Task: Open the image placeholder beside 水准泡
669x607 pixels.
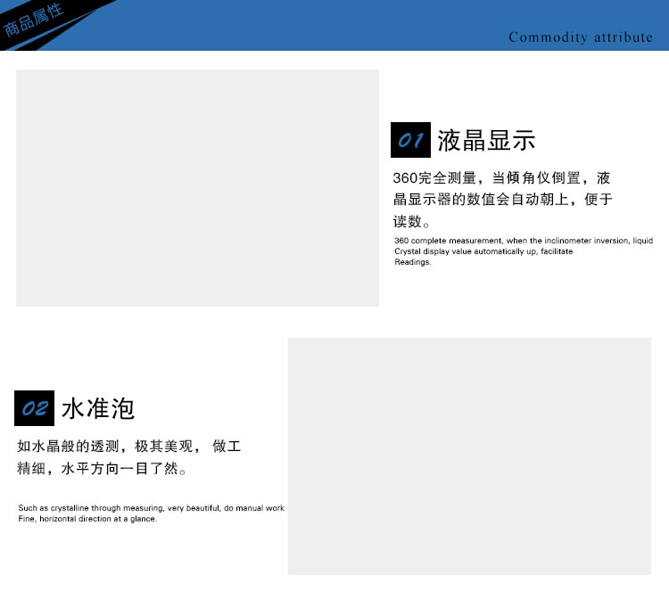Action: pyautogui.click(x=469, y=456)
